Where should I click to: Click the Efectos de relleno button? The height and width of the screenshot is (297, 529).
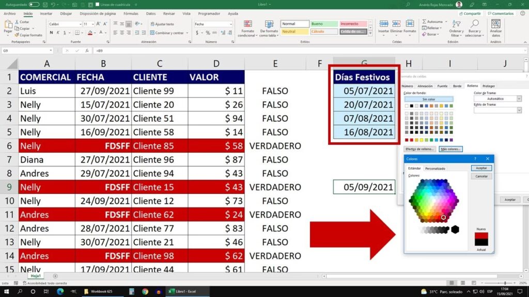pos(420,149)
